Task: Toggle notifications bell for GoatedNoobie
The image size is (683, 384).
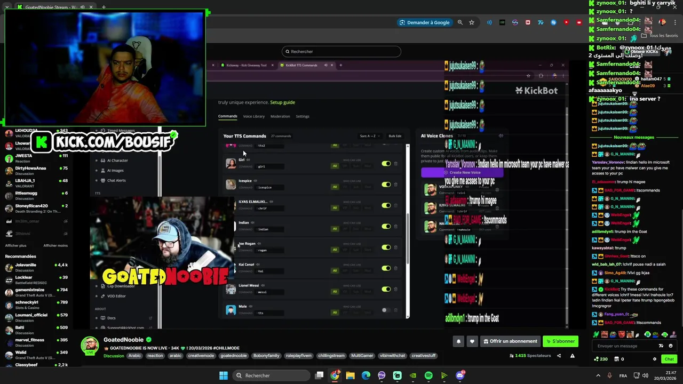Action: point(458,341)
